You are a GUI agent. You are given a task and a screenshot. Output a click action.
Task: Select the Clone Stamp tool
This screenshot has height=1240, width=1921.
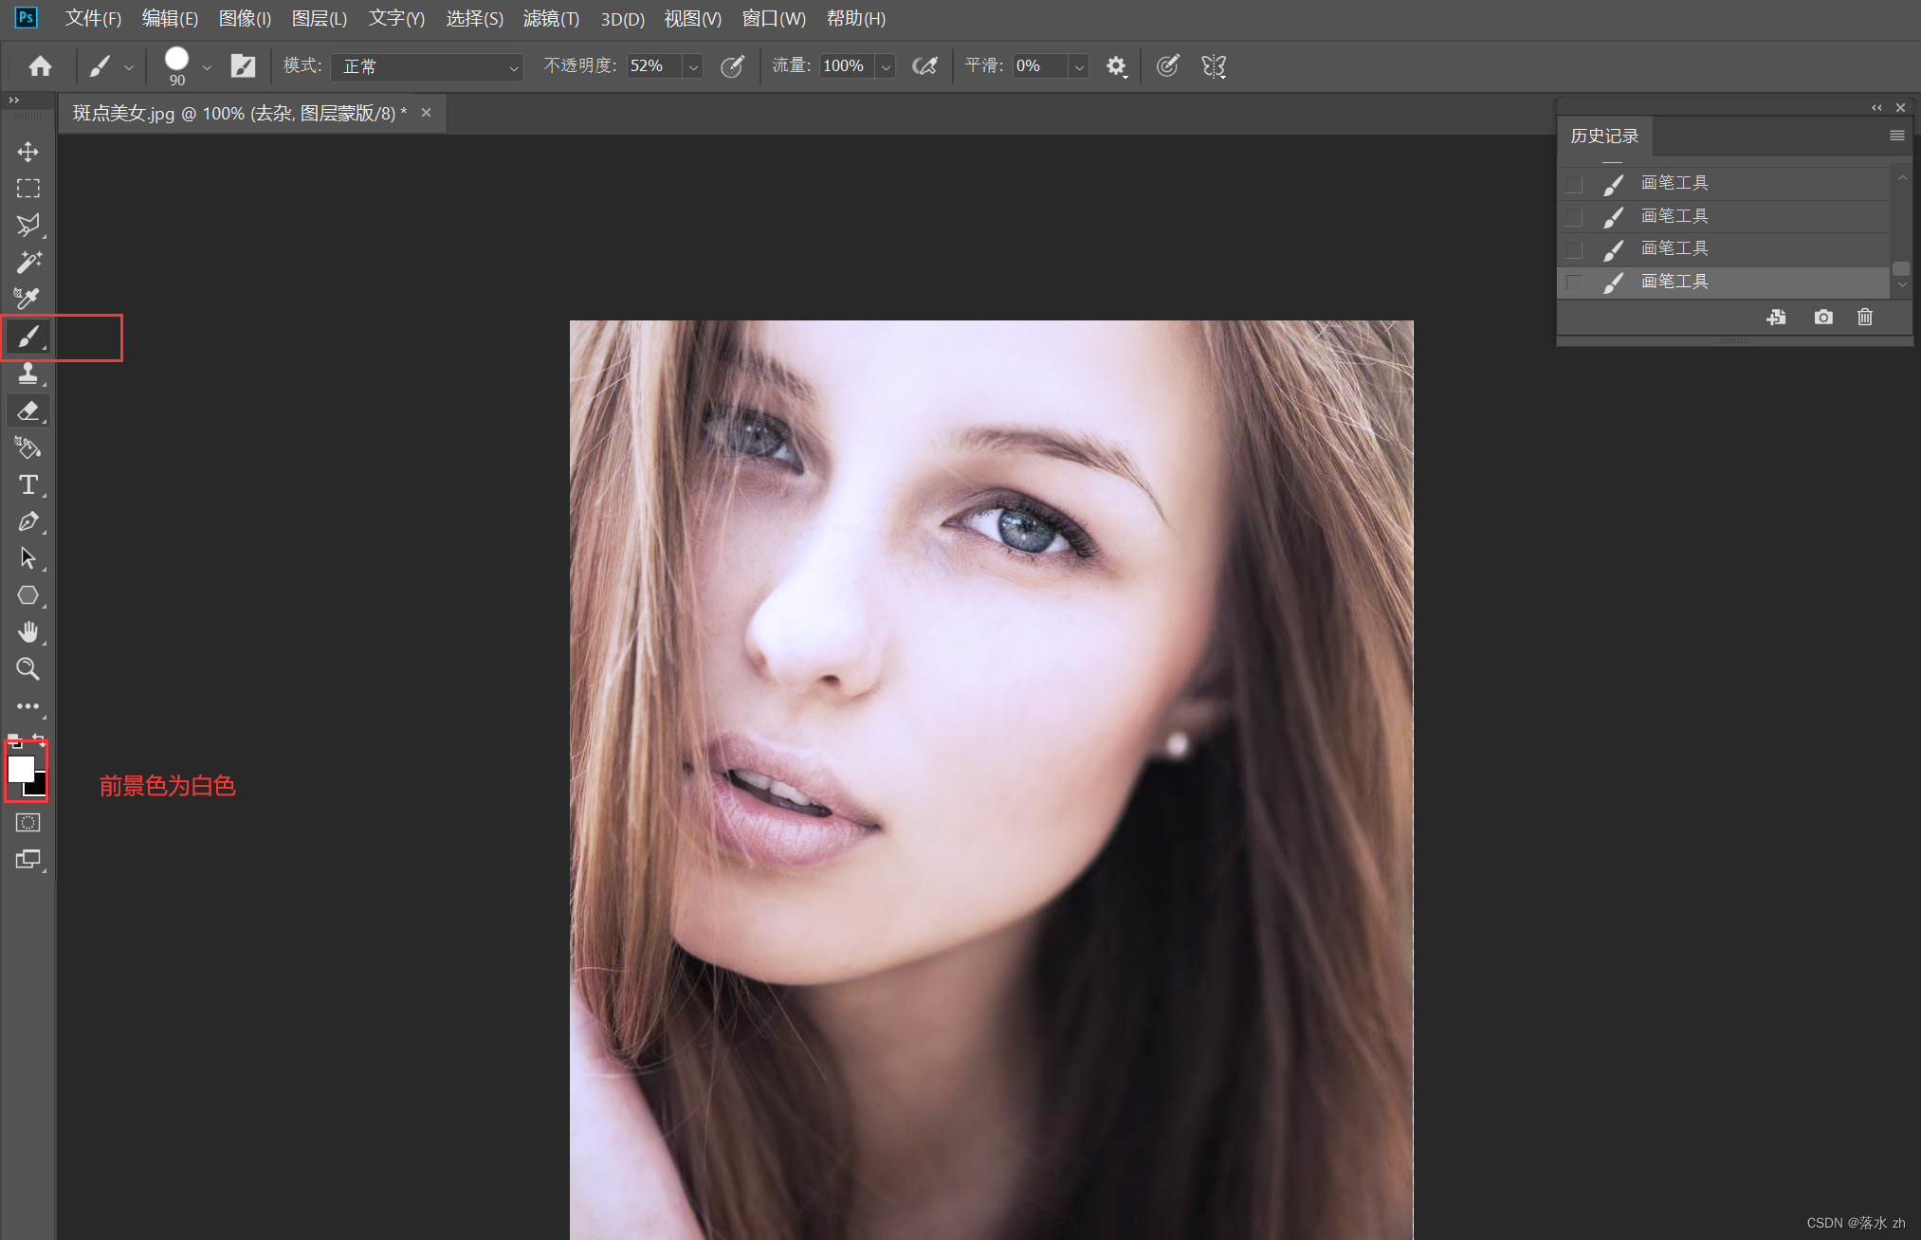click(x=27, y=374)
